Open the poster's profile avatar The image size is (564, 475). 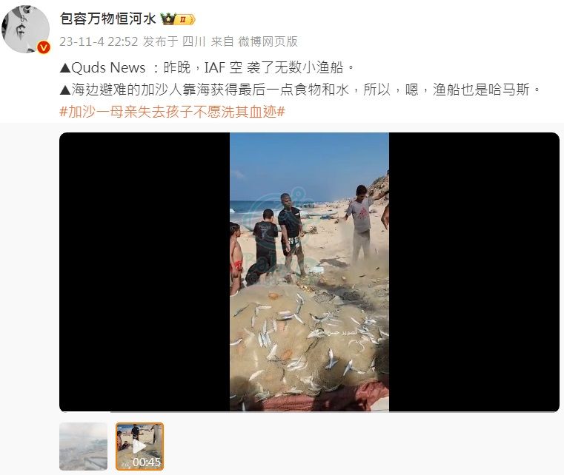pos(25,30)
